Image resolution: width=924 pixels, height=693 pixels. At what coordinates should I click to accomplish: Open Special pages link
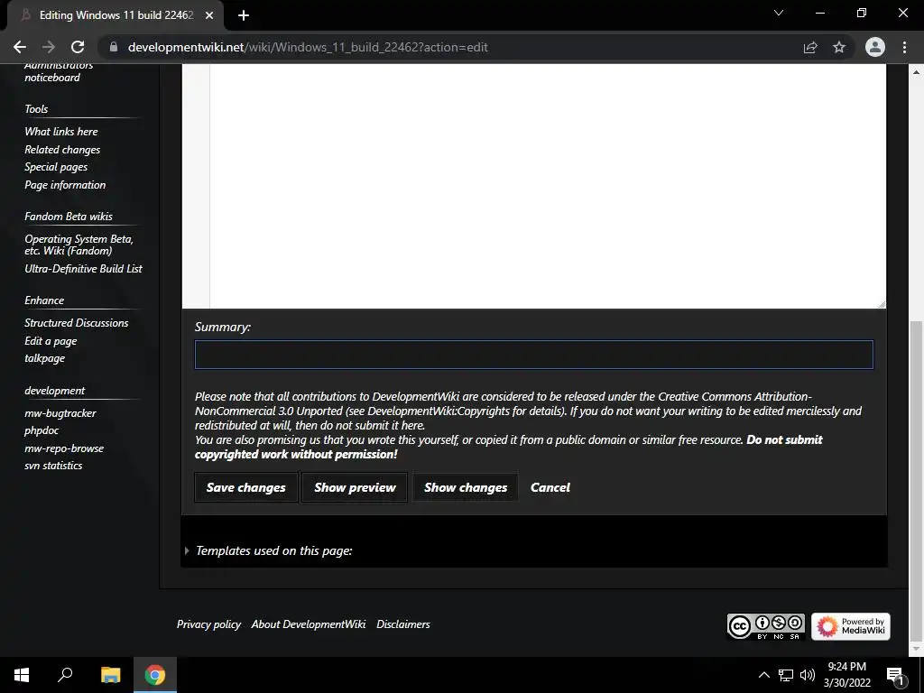pos(56,167)
